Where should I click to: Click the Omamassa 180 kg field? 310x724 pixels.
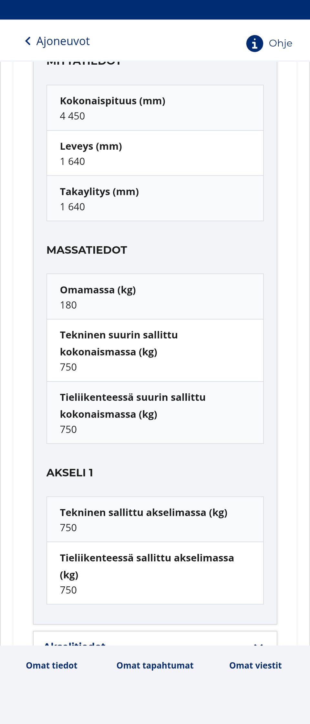(x=155, y=296)
